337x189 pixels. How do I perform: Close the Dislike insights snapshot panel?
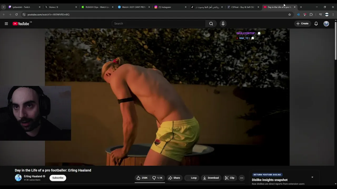coord(312,177)
